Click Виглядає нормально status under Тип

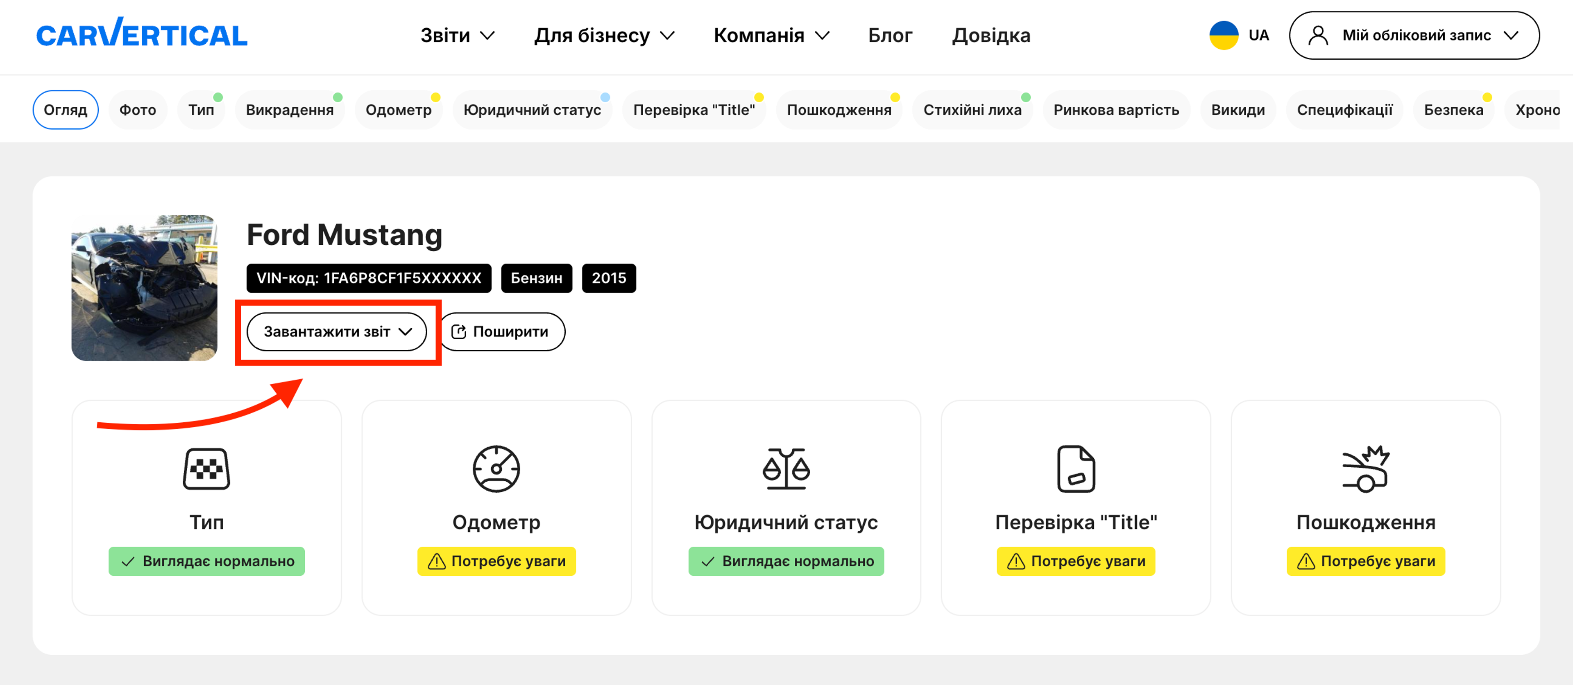click(x=206, y=561)
